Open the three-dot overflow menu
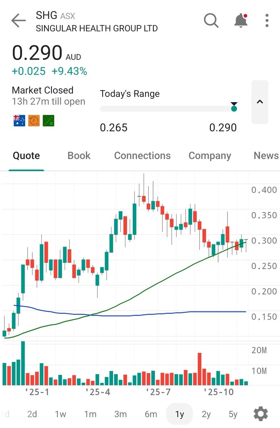This screenshot has width=280, height=428. [267, 21]
